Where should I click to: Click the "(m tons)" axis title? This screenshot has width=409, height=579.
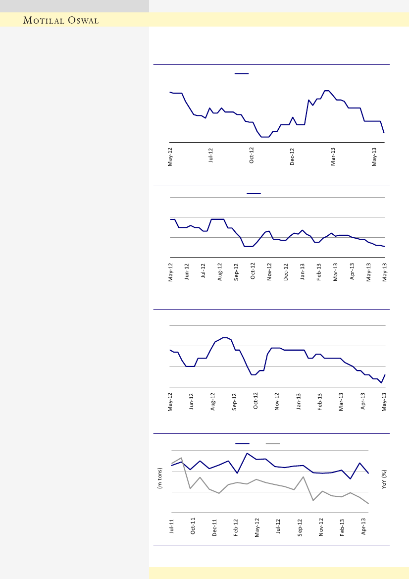coord(160,478)
